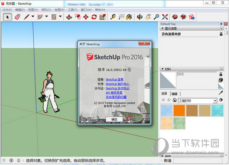Open the SketchUp 信息 link

point(114,79)
